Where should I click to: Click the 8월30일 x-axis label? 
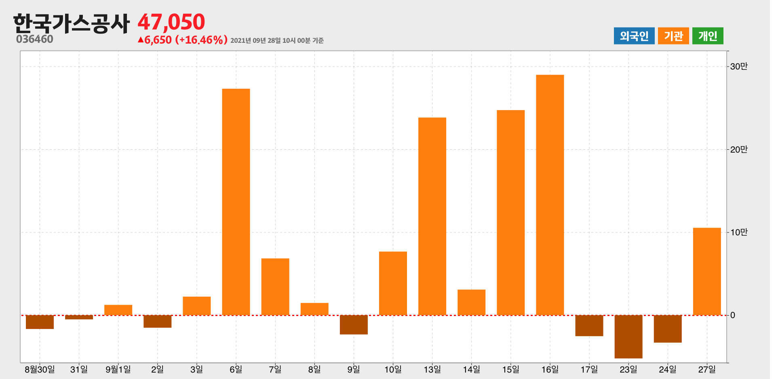(40, 369)
